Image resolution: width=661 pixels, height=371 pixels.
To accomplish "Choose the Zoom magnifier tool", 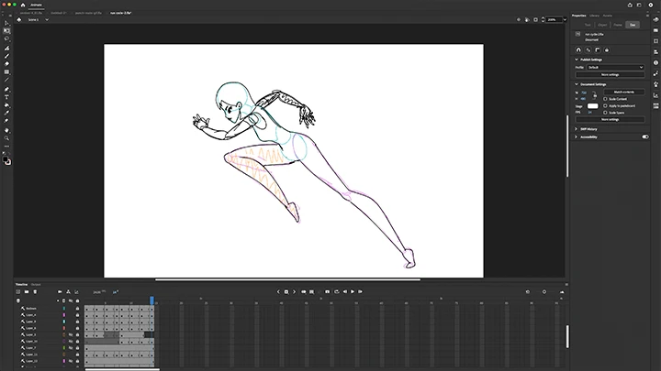I will click(x=6, y=137).
